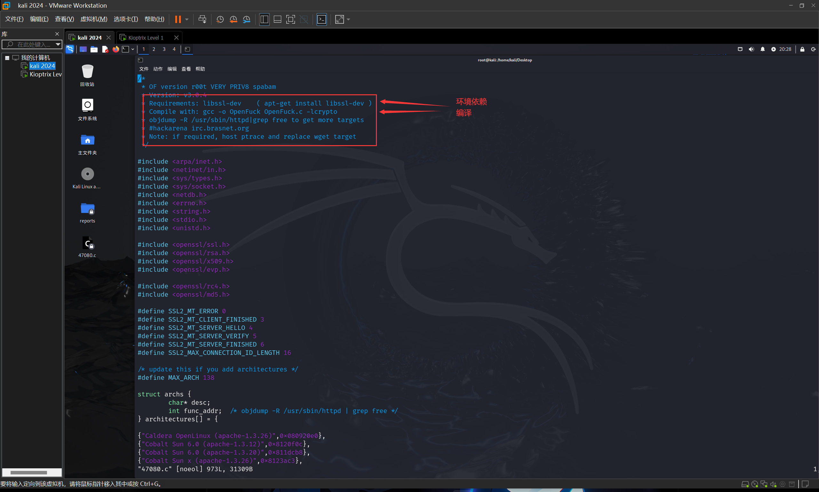Select the reports folder on the desktop

coord(87,212)
